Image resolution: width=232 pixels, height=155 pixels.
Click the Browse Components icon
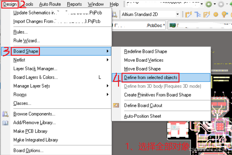(5, 114)
